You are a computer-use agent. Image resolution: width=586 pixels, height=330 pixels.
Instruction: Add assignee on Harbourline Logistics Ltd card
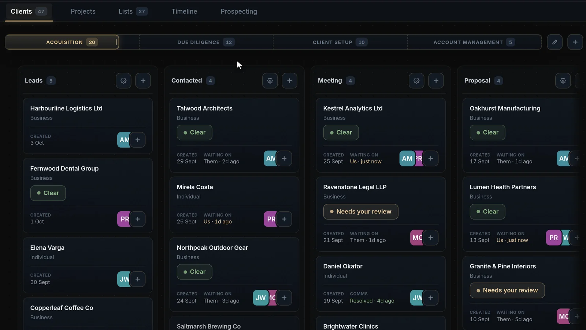[x=138, y=140]
